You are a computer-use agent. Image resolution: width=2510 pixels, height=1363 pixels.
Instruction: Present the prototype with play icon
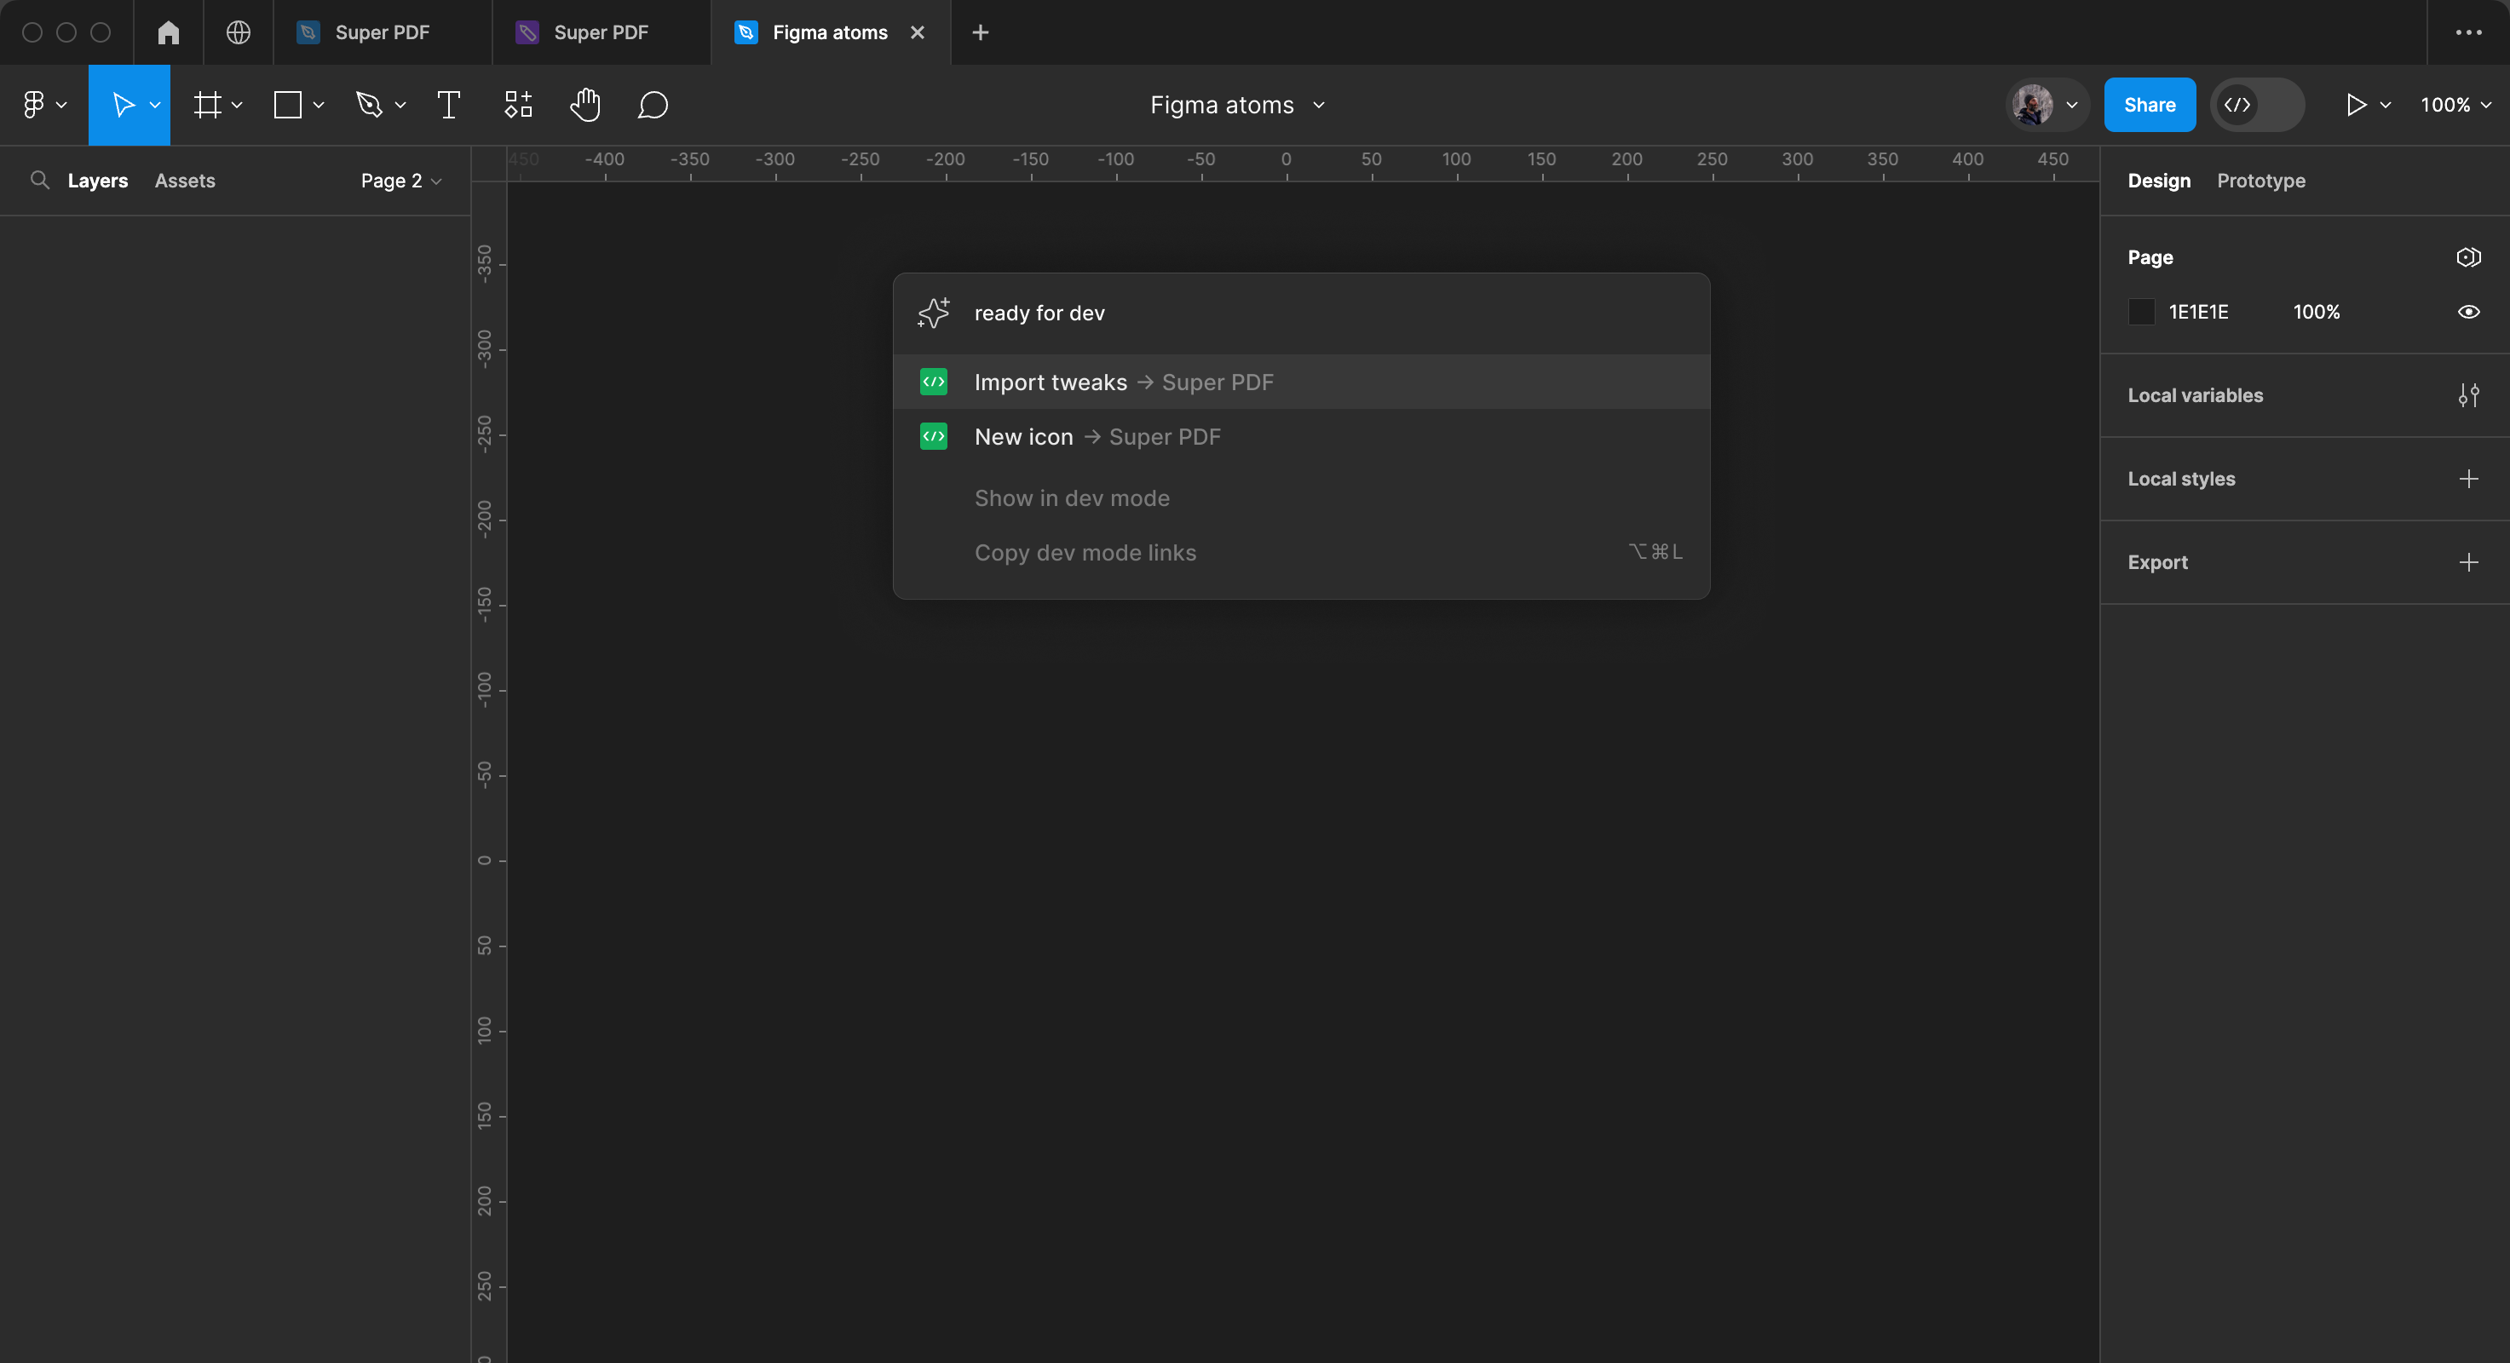(x=2355, y=104)
